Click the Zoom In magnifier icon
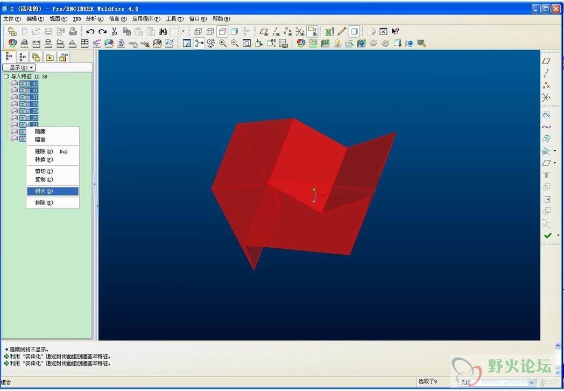This screenshot has width=564, height=391. 223,44
